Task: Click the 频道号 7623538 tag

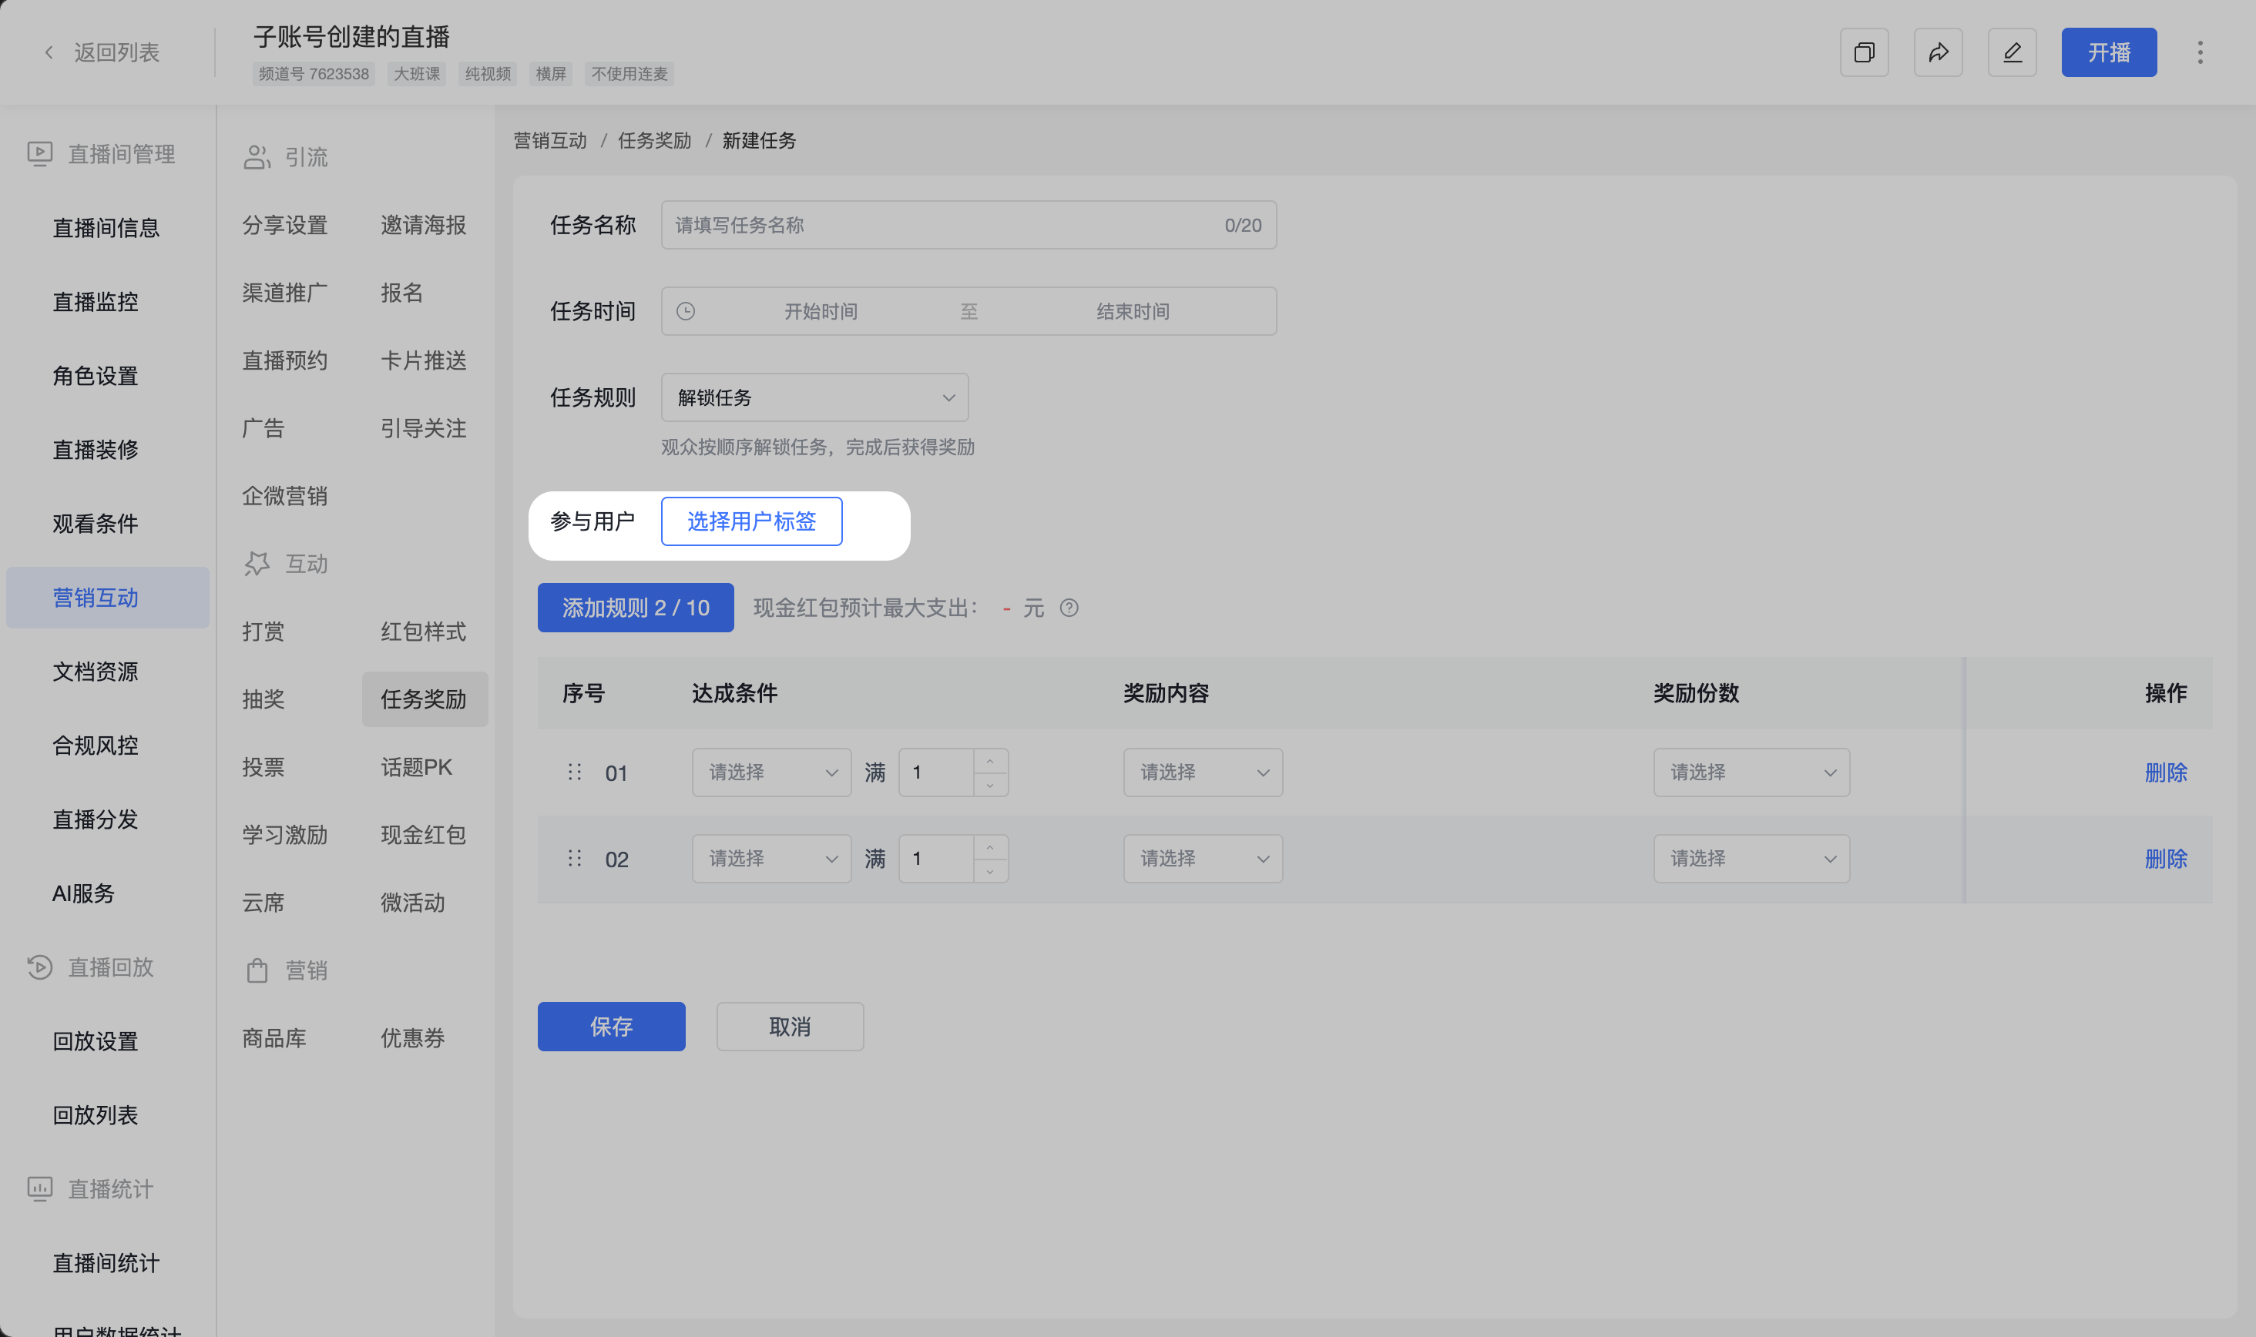Action: 314,74
